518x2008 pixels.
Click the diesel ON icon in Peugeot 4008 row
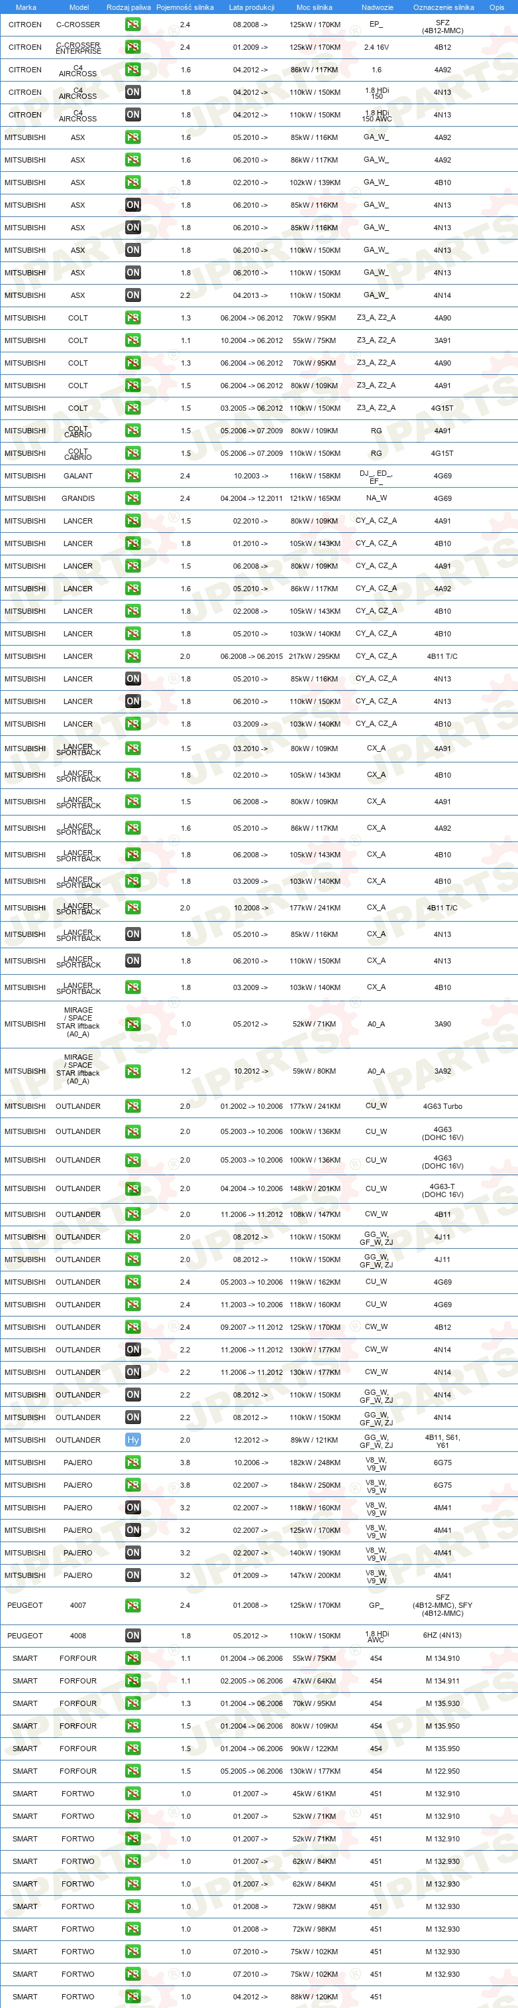click(133, 1635)
